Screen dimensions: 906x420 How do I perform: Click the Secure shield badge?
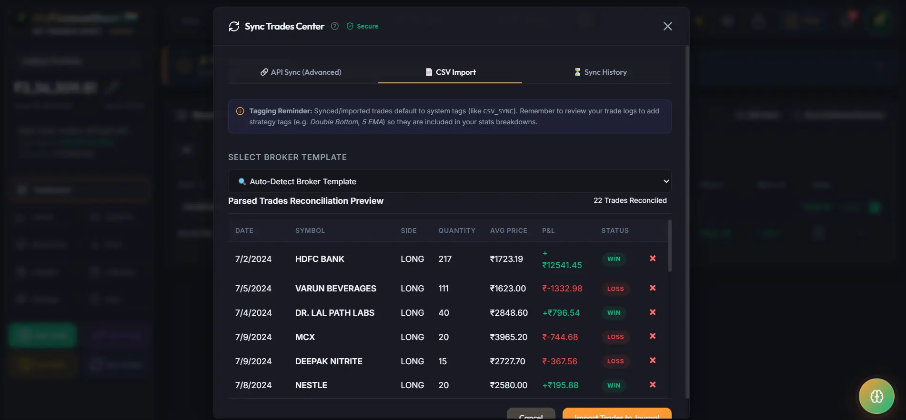[362, 26]
